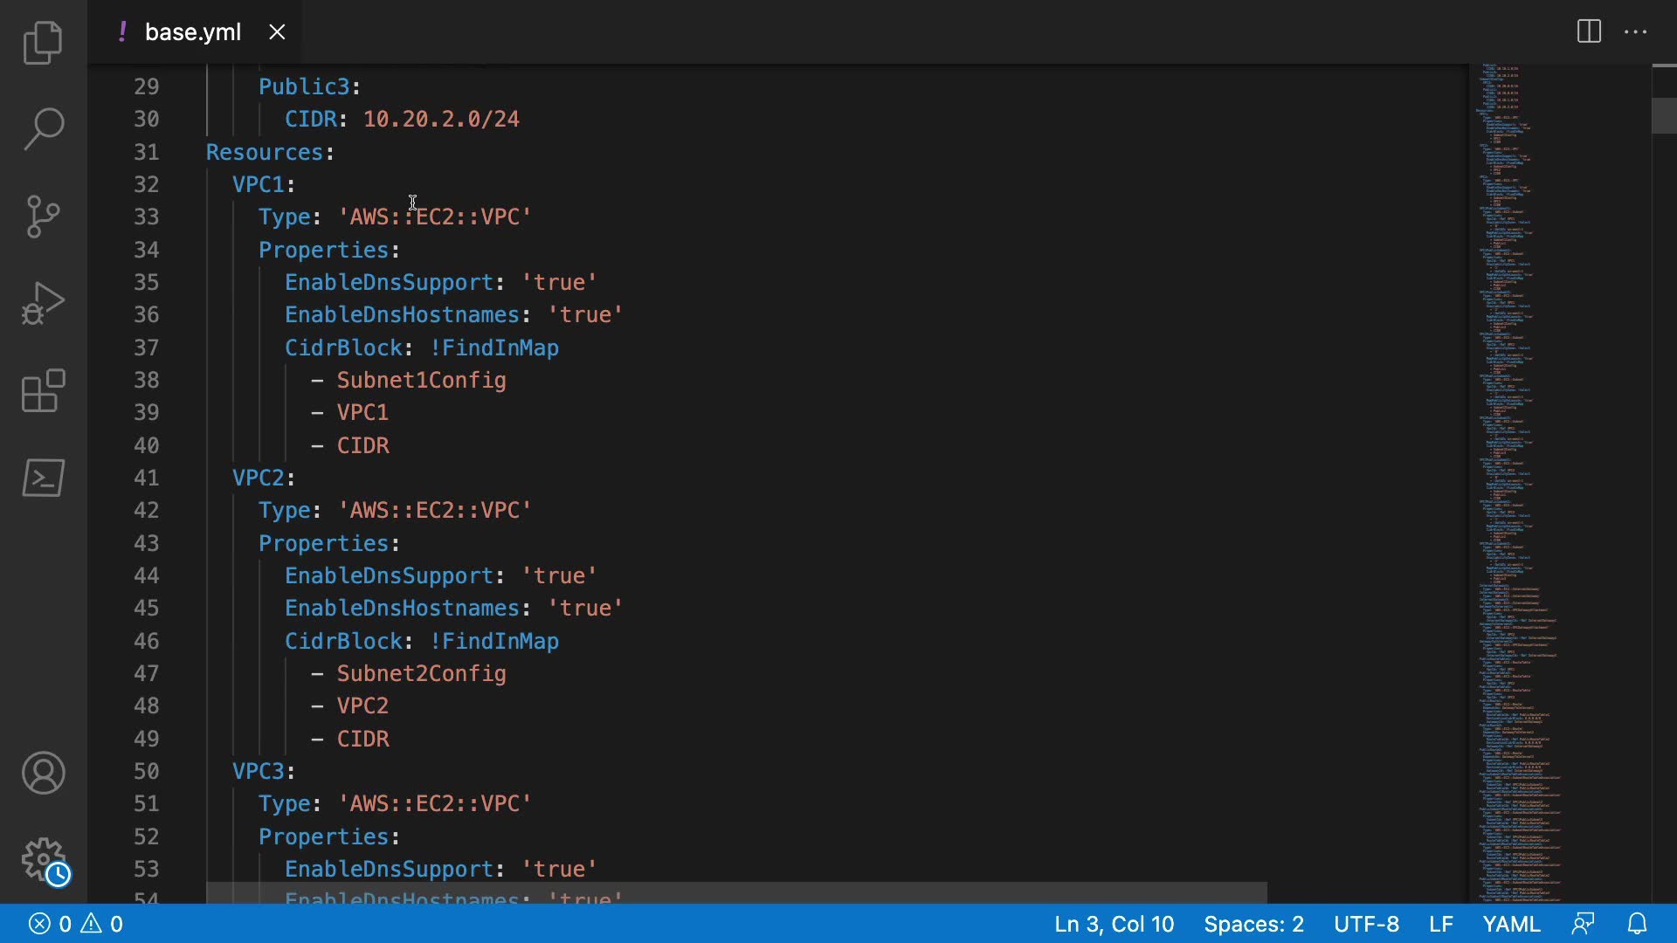1677x943 pixels.
Task: Click errors and warnings count in status bar
Action: coord(76,924)
